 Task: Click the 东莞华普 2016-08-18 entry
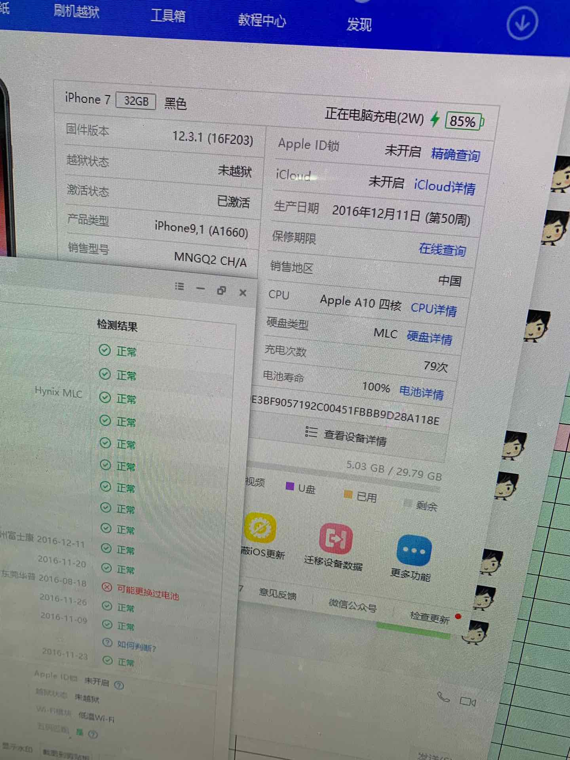(44, 578)
